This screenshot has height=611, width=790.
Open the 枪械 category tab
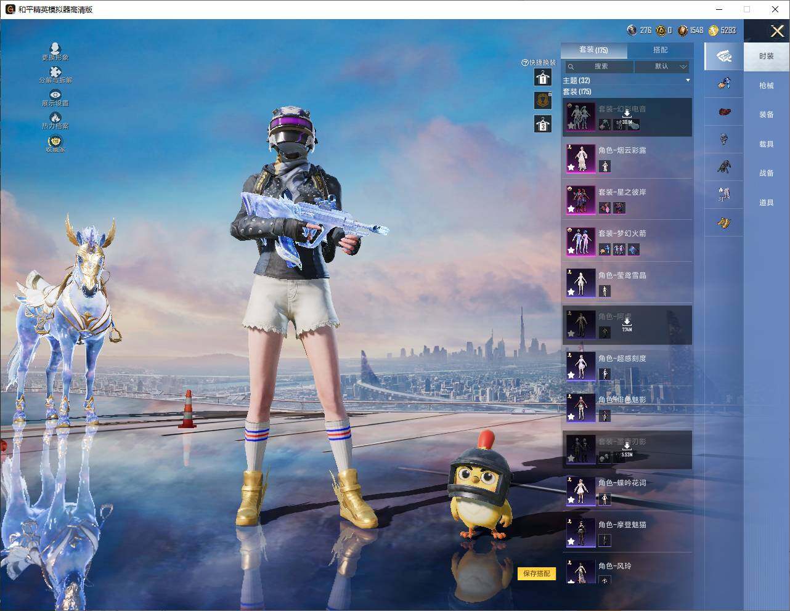click(x=767, y=86)
